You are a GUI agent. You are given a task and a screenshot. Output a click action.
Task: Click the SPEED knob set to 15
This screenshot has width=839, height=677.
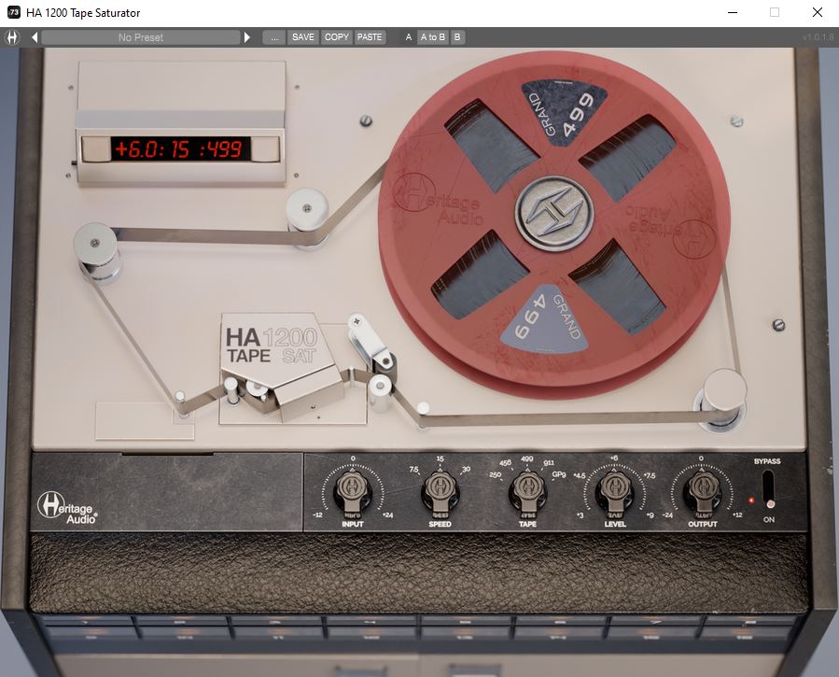point(439,488)
